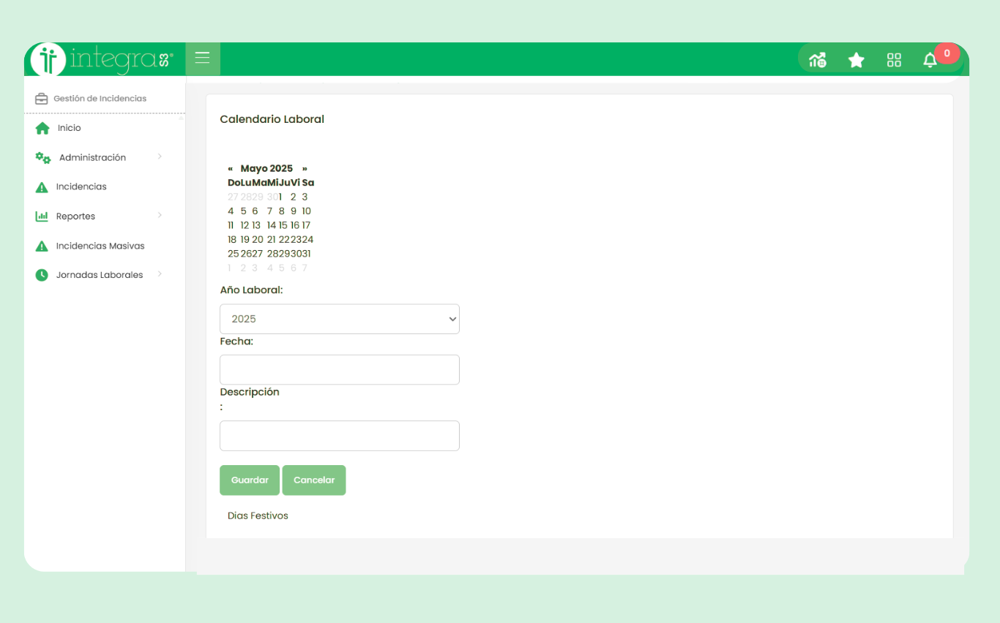The image size is (1000, 623).
Task: Click the notification count badge
Action: pos(947,53)
